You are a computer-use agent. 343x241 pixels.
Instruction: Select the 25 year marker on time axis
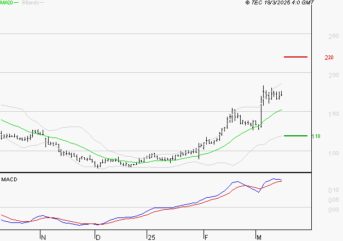point(150,237)
